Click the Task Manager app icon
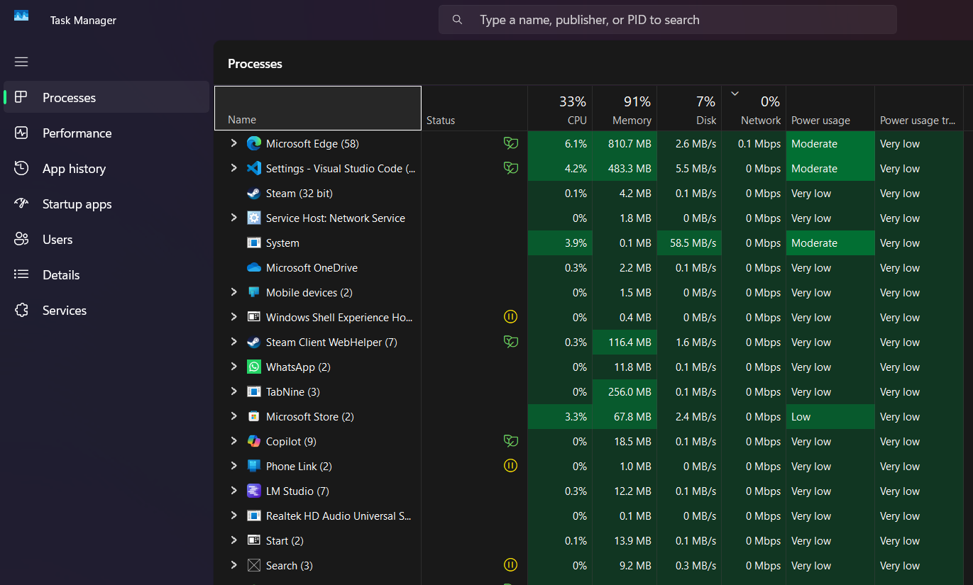 click(x=21, y=16)
